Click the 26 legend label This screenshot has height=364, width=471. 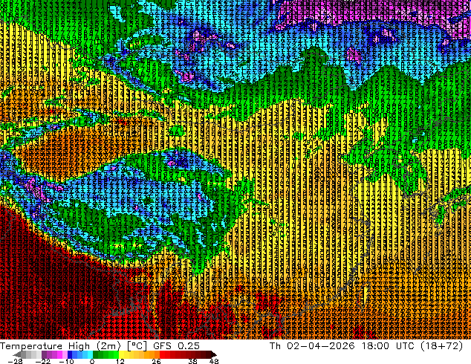(156, 361)
